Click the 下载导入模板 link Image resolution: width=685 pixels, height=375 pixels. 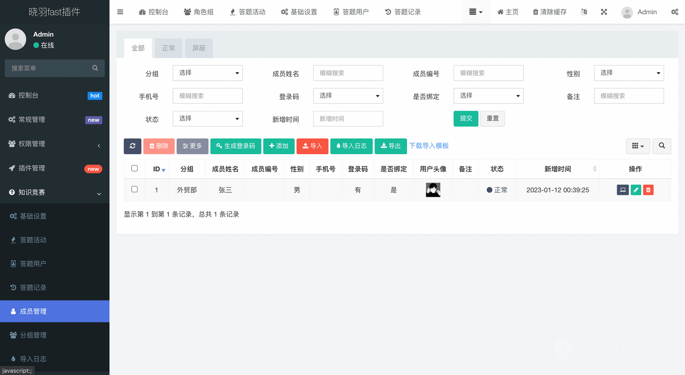(x=429, y=146)
